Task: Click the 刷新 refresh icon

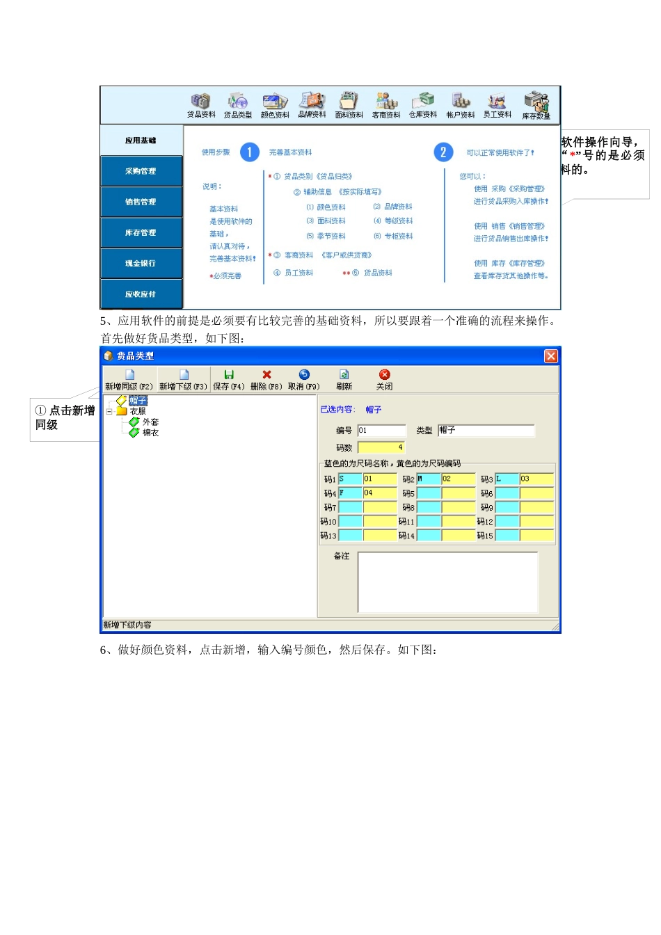Action: coord(344,380)
